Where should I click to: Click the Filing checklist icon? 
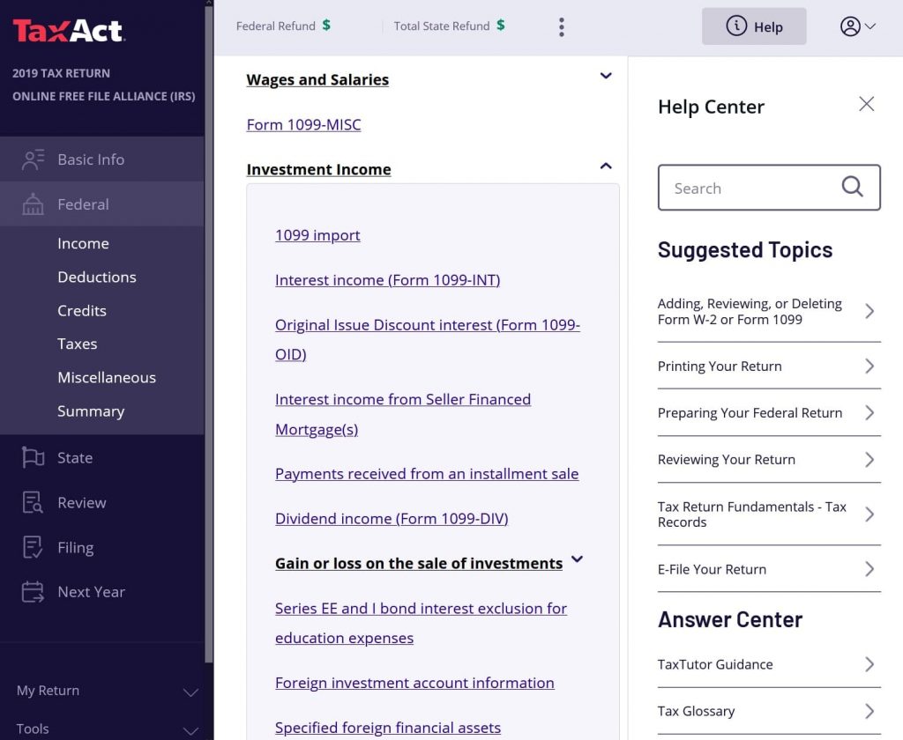click(33, 547)
